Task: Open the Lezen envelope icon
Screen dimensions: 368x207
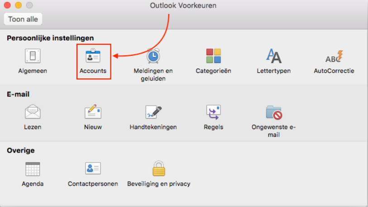Action: pos(33,112)
